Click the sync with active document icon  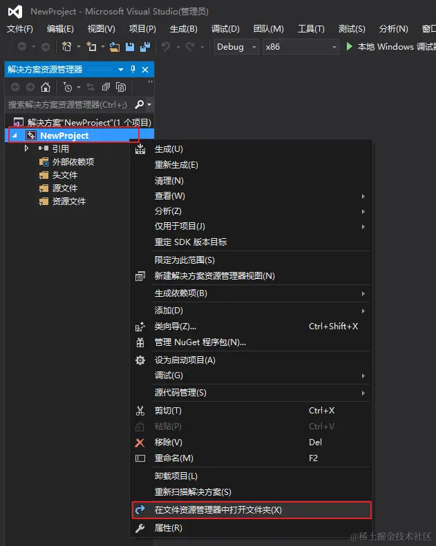[91, 87]
